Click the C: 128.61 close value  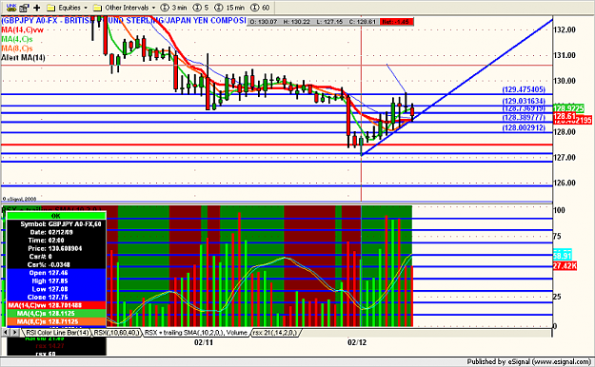click(x=363, y=22)
